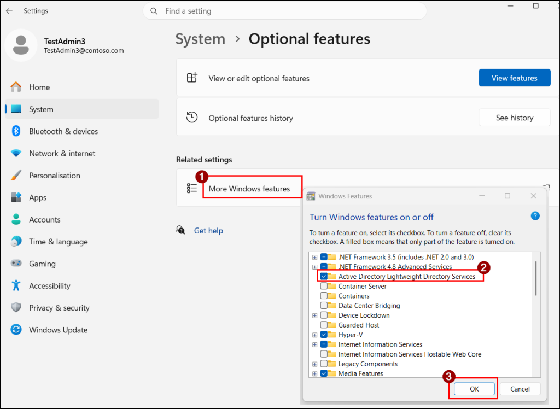Viewport: 560px width, 409px height.
Task: Go back using the Settings back arrow
Action: click(9, 10)
